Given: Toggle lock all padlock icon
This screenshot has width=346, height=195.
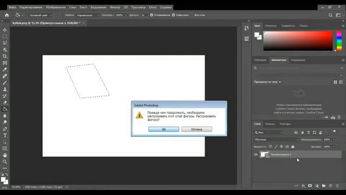Looking at the screenshot, I should click(293, 147).
